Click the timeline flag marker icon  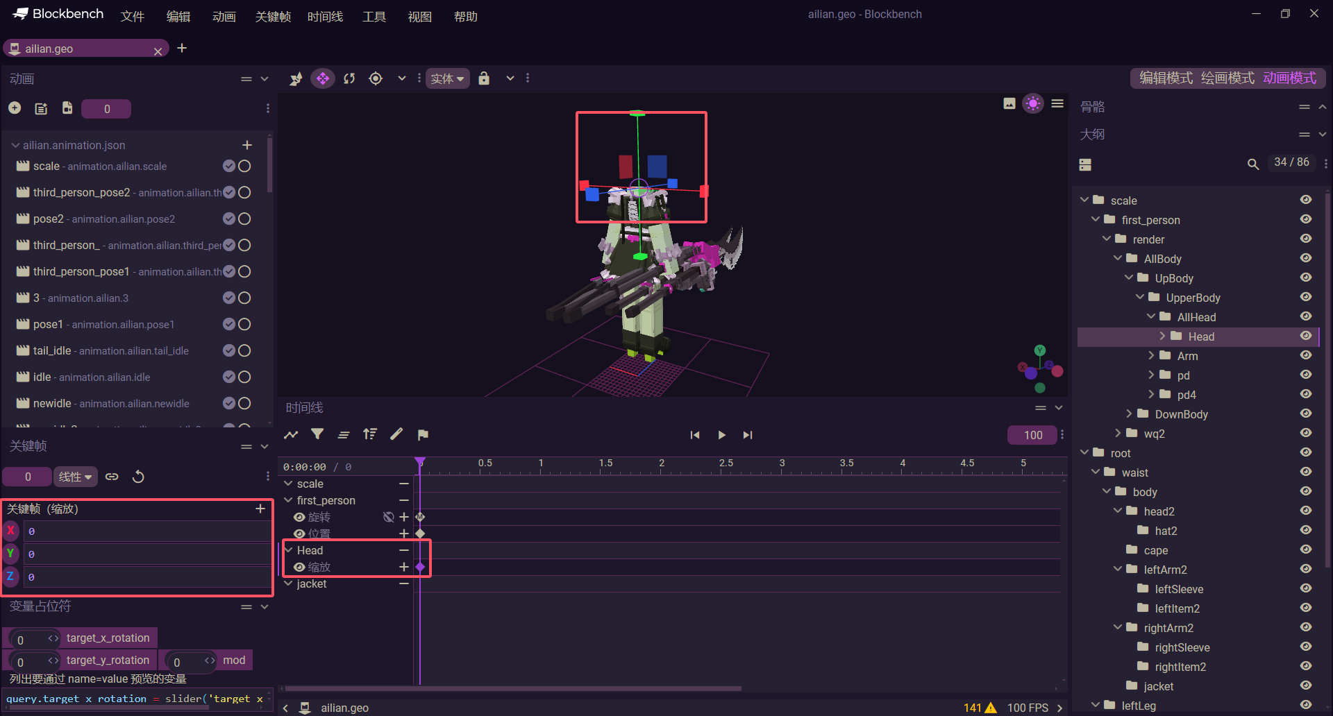[423, 434]
